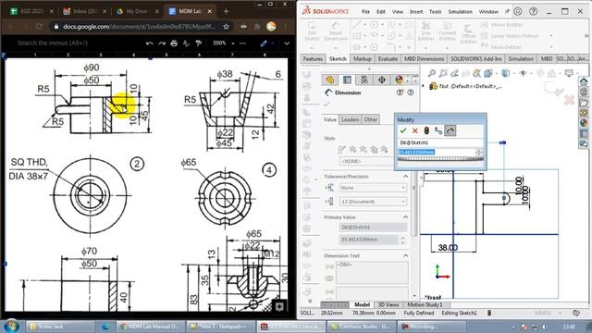Switch to Features CommandManager tab
The width and height of the screenshot is (592, 333).
pos(313,59)
